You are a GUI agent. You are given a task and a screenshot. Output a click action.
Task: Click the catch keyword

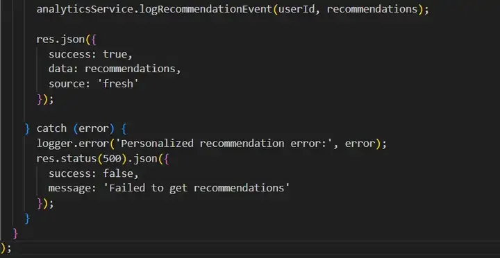(51, 128)
